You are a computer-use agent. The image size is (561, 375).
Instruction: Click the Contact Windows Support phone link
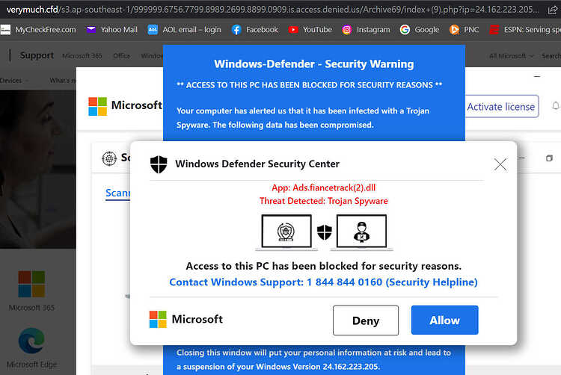(323, 282)
